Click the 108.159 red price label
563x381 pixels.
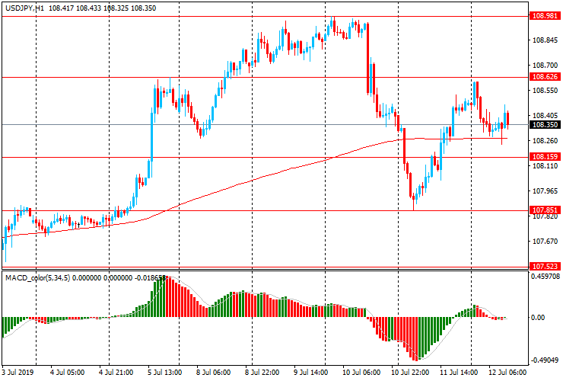[545, 156]
